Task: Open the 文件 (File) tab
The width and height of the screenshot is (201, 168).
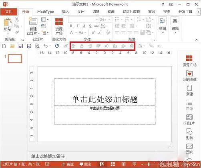Action: click(x=9, y=12)
